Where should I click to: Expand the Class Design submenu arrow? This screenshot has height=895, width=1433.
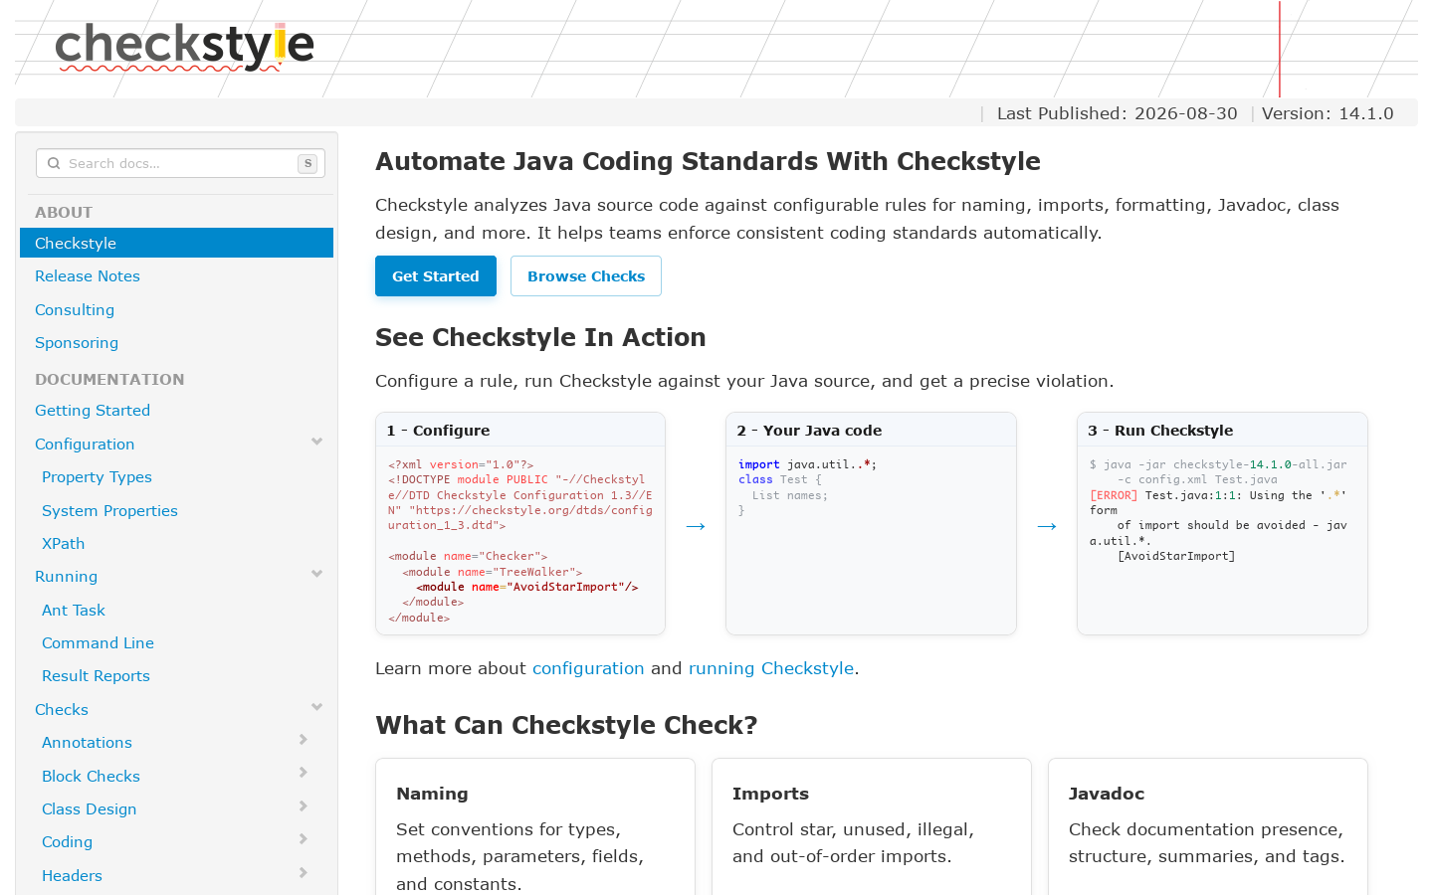click(304, 806)
